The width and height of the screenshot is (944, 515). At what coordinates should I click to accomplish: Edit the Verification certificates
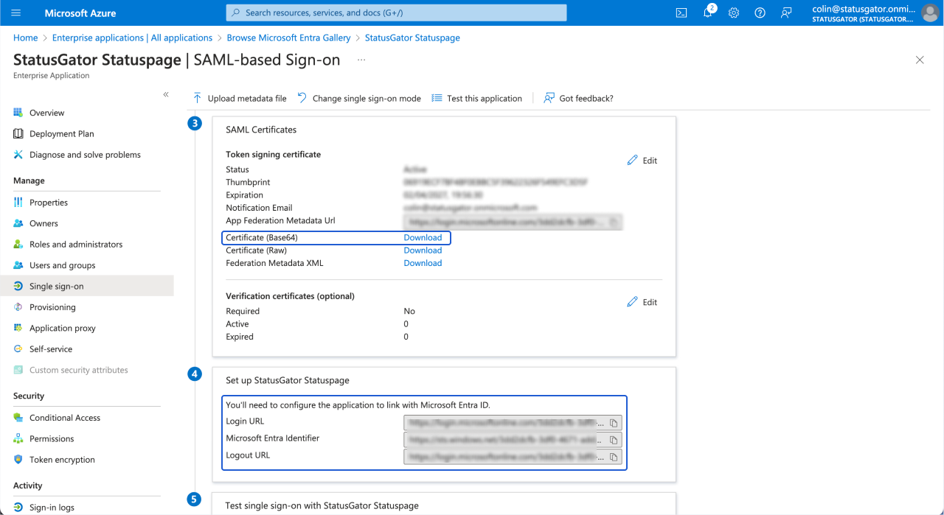coord(642,302)
